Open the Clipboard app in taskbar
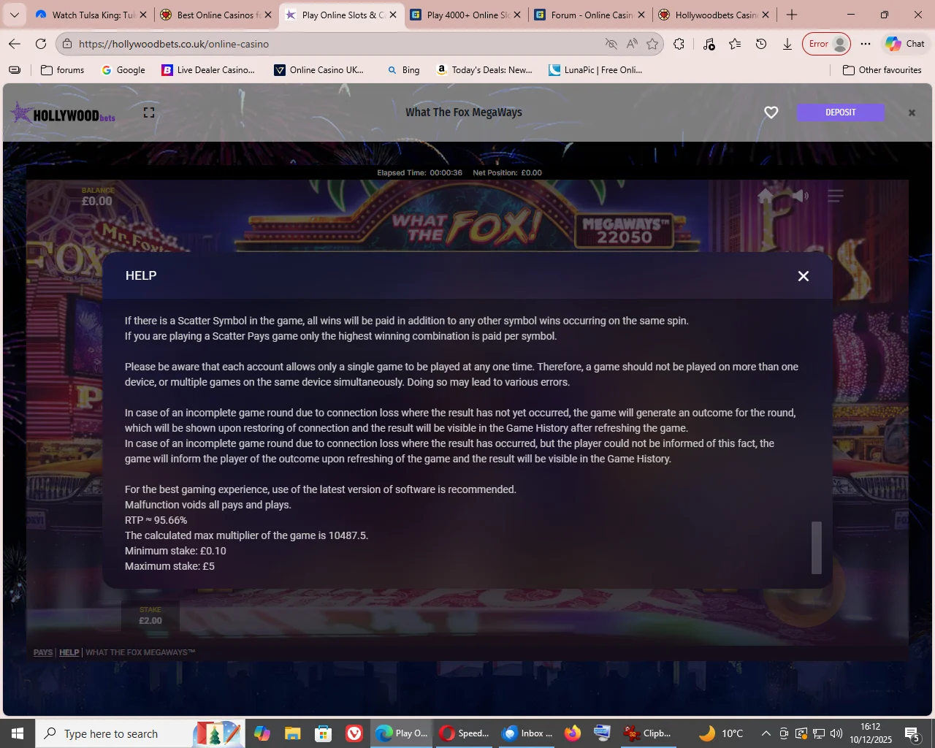935x748 pixels. tap(647, 733)
